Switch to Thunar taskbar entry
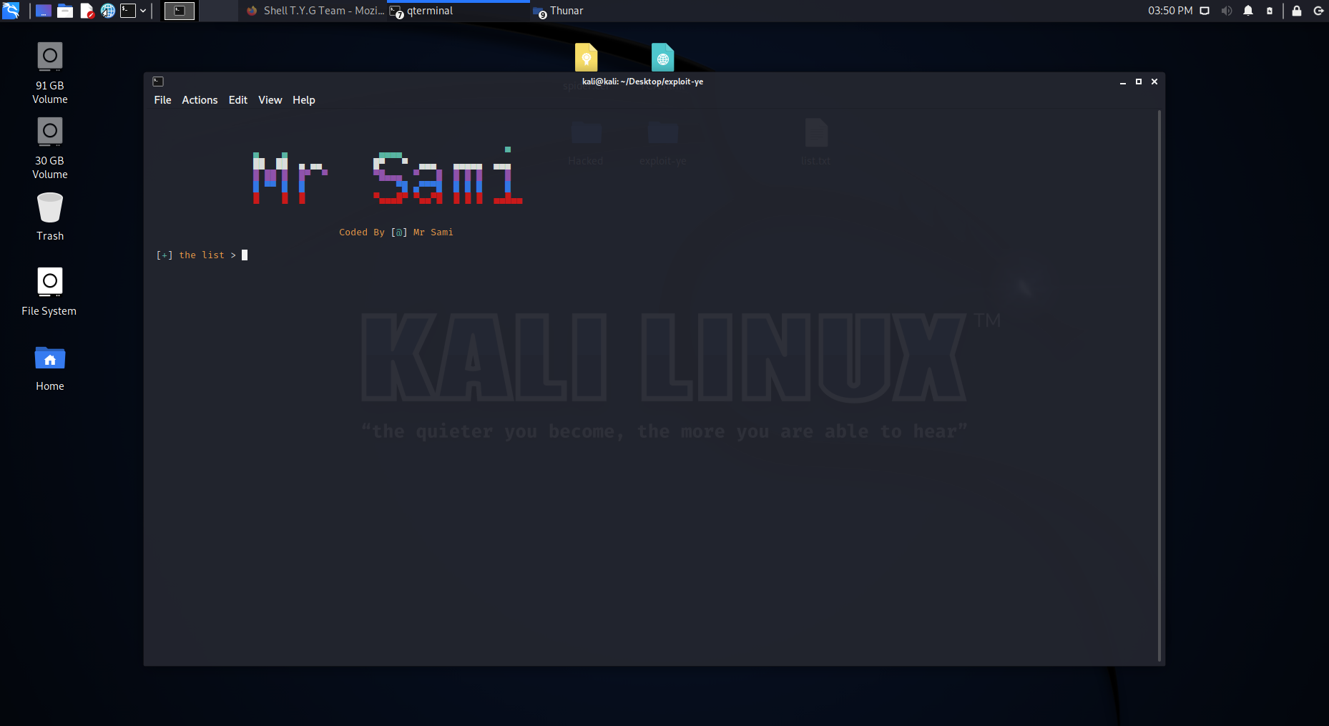This screenshot has height=726, width=1329. click(x=559, y=11)
